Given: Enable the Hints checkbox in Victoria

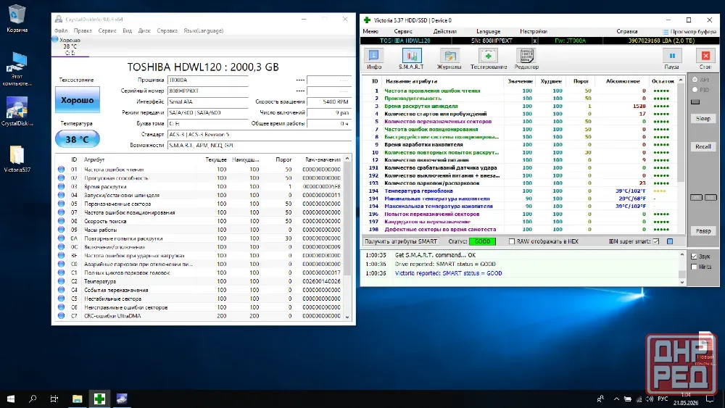Looking at the screenshot, I should click(x=694, y=267).
